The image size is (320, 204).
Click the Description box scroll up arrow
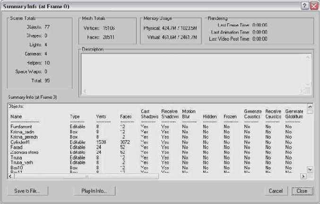tap(308, 57)
